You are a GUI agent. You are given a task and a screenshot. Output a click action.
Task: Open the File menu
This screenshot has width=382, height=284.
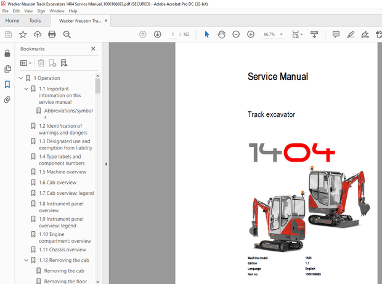(5, 11)
